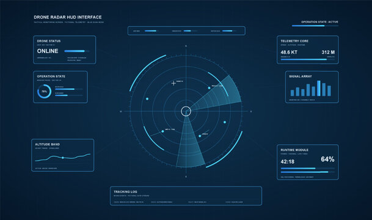Click the upper bar in Operation State card
Viewport: 372px width, 220px height.
pos(69,89)
